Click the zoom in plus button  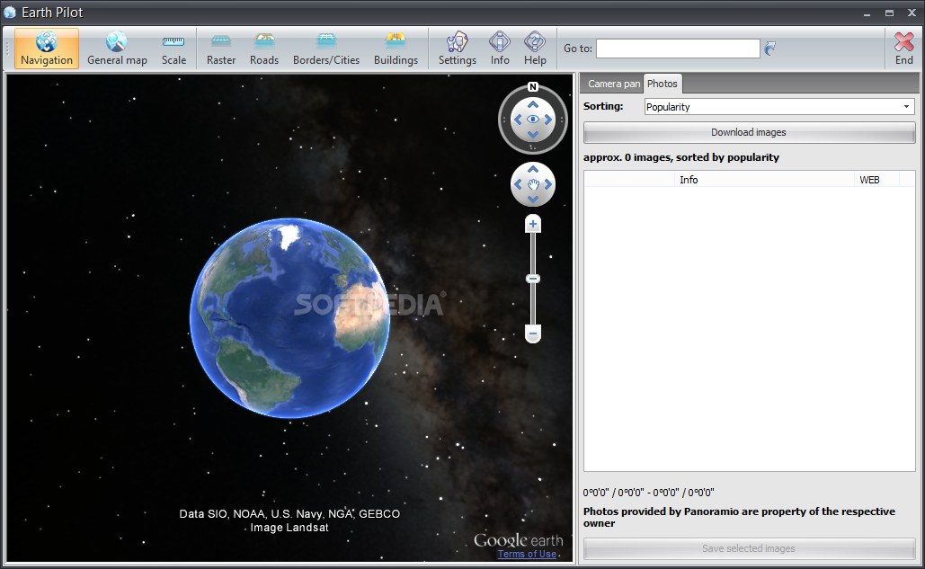[x=533, y=224]
